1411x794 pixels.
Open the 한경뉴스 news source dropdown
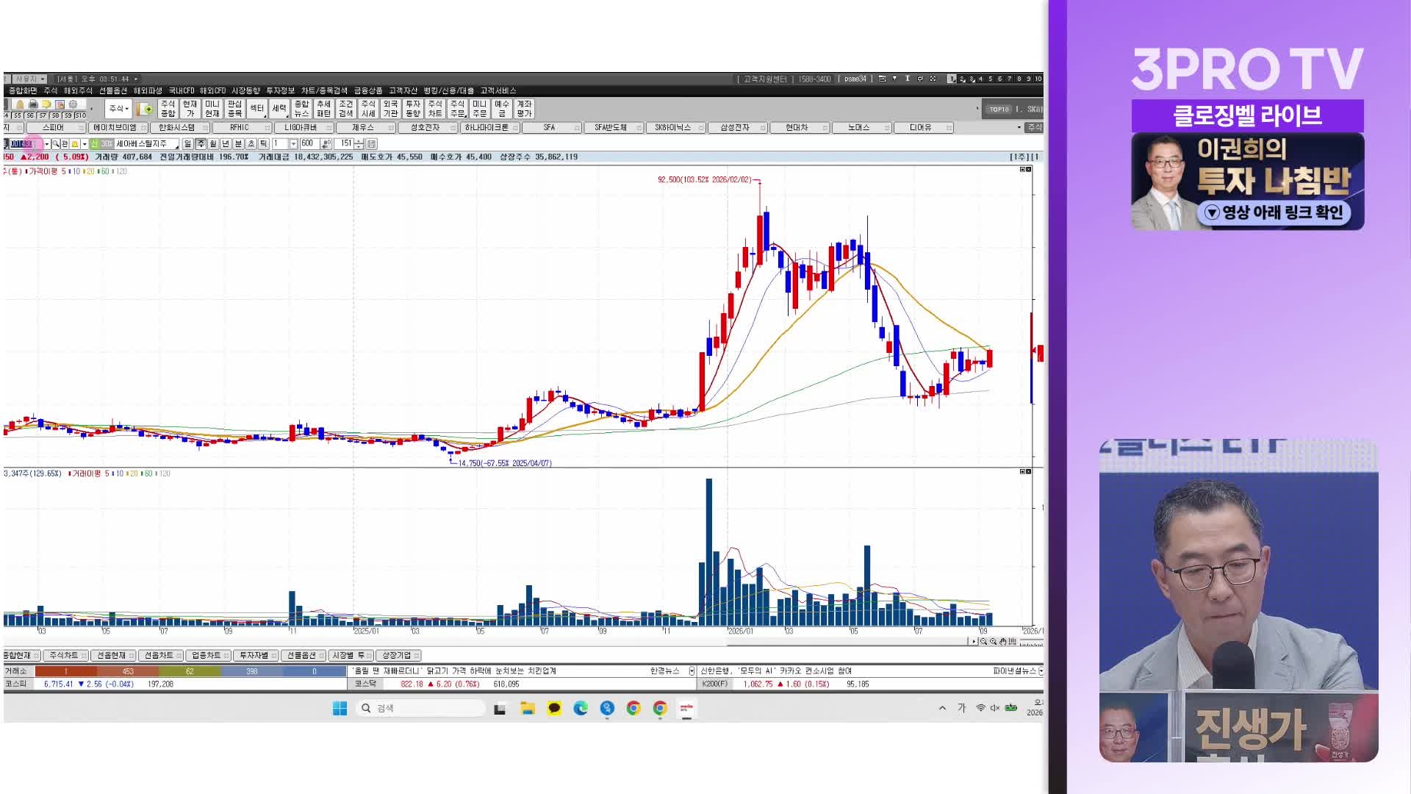692,671
